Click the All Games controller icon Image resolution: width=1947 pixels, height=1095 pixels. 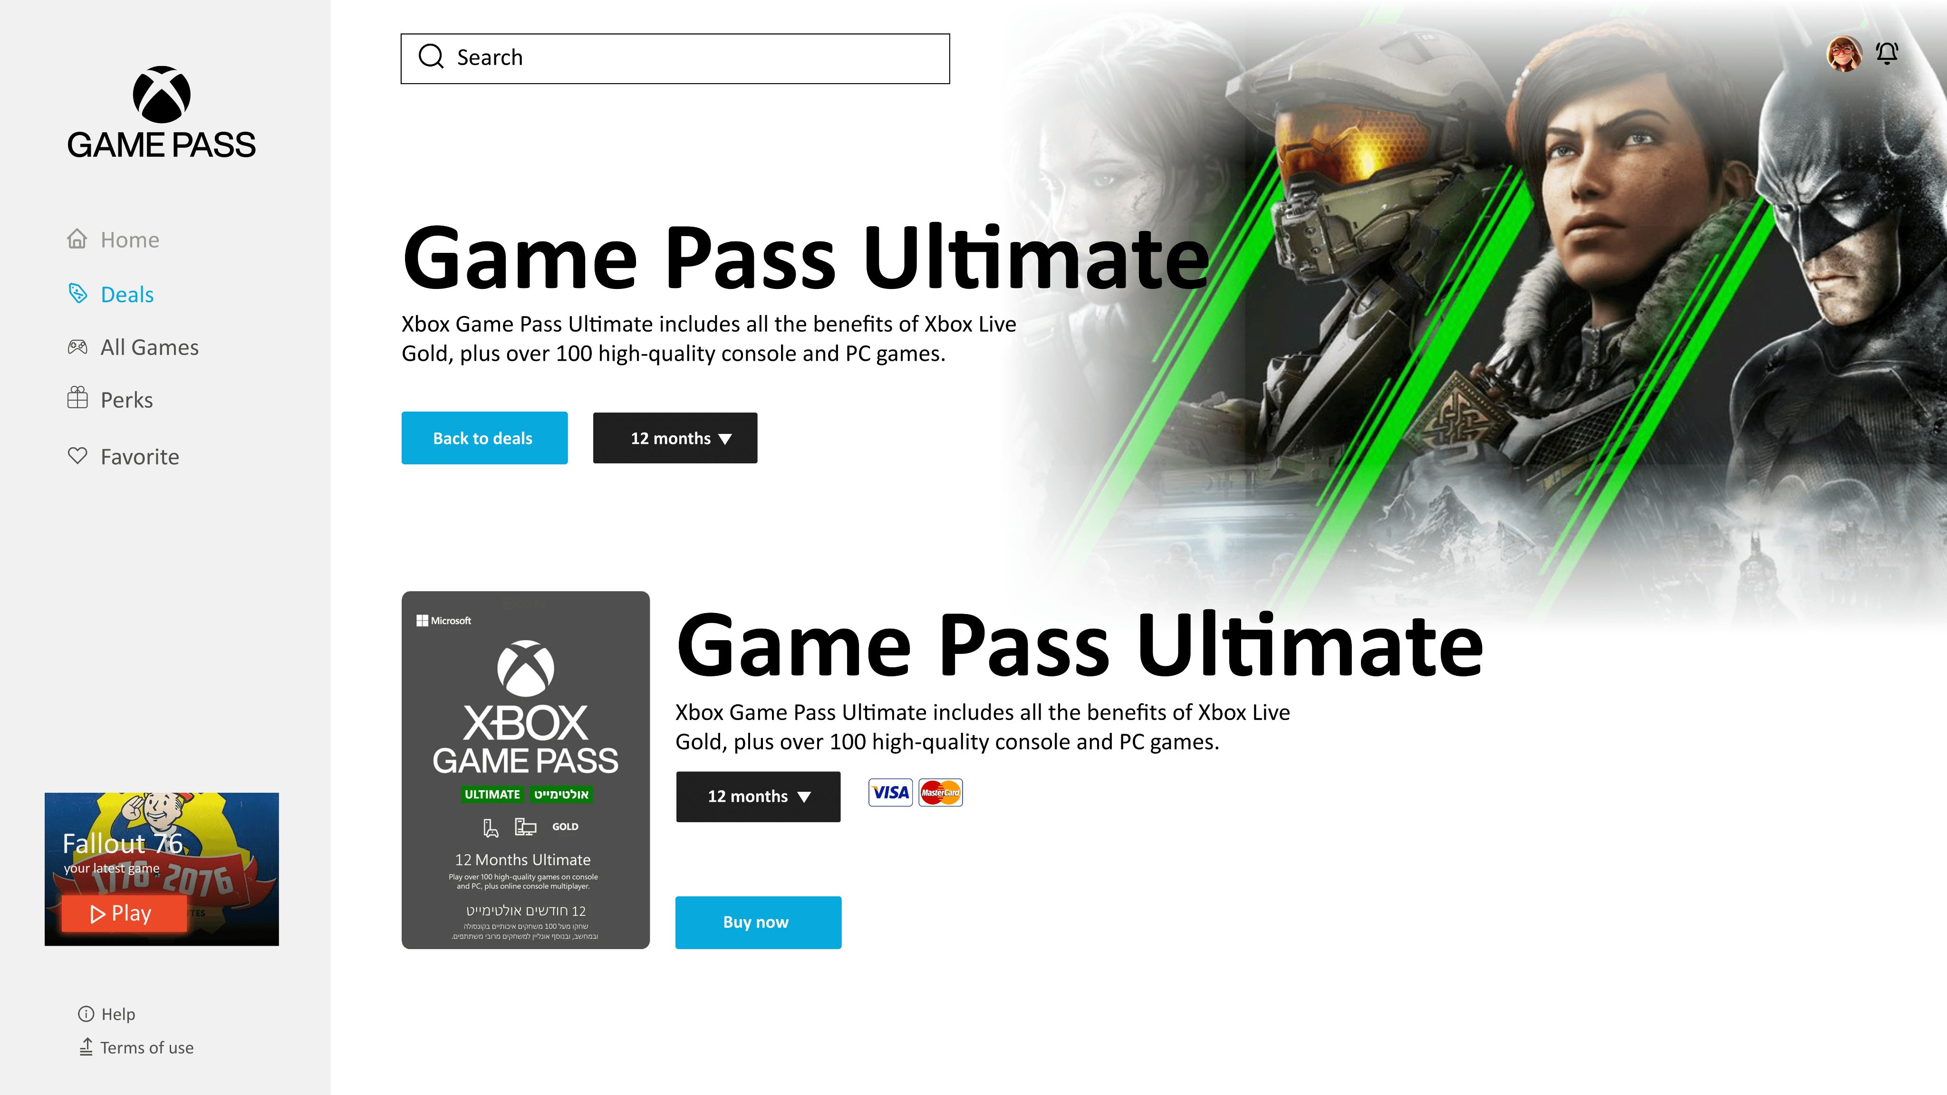pos(77,347)
